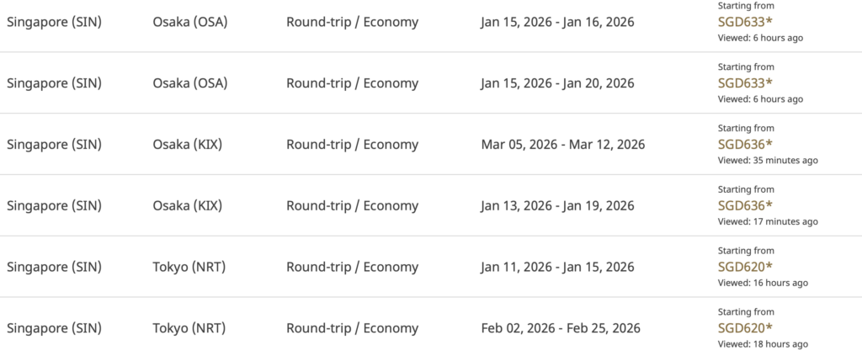
Task: Click the "Viewed: 18 hours ago" label
Action: coord(763,343)
